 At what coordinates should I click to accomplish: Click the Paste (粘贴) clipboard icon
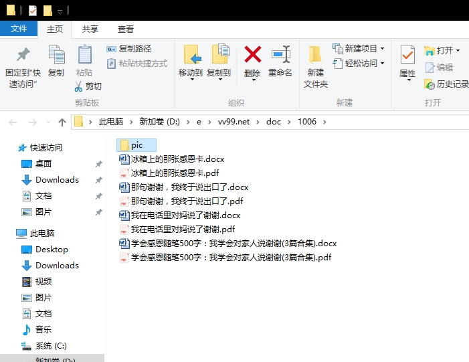(84, 54)
